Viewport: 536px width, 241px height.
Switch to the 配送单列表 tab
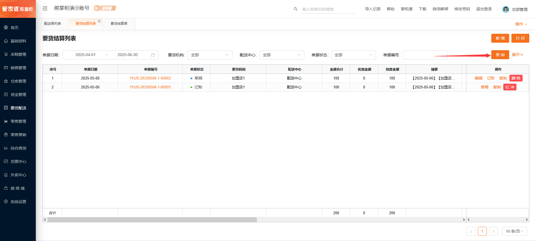point(53,24)
